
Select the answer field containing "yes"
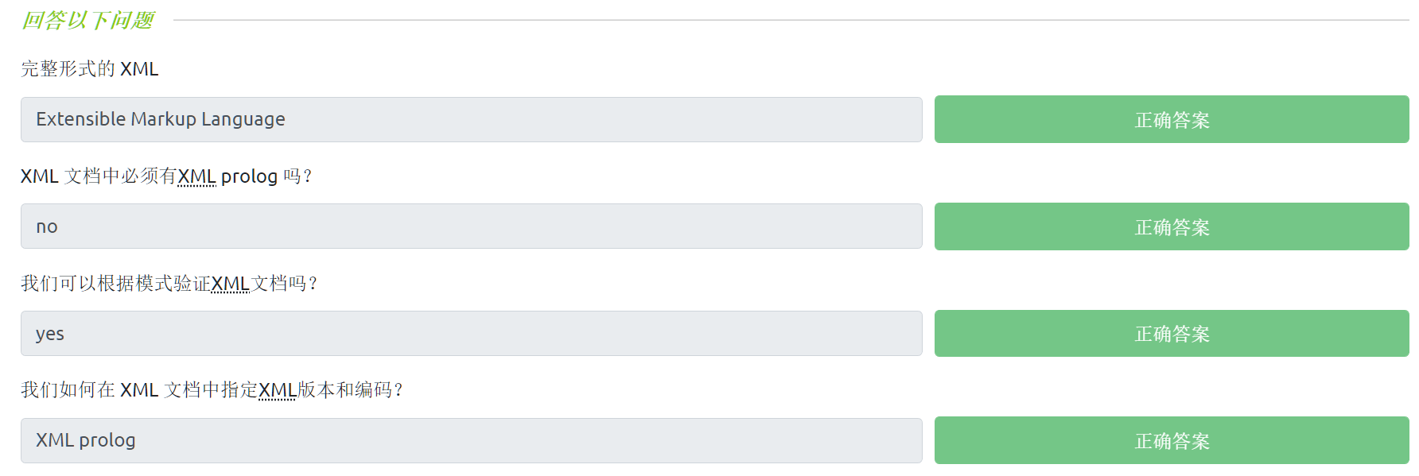tap(471, 334)
